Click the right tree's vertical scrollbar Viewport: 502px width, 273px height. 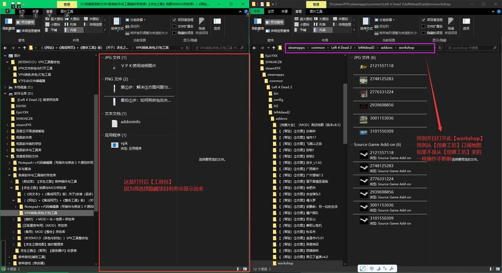pos(345,114)
